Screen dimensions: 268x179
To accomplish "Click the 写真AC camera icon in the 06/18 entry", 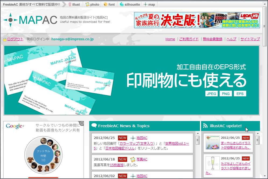I will click(133, 159).
